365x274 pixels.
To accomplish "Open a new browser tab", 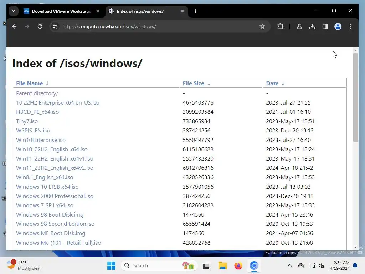I will pos(195,11).
